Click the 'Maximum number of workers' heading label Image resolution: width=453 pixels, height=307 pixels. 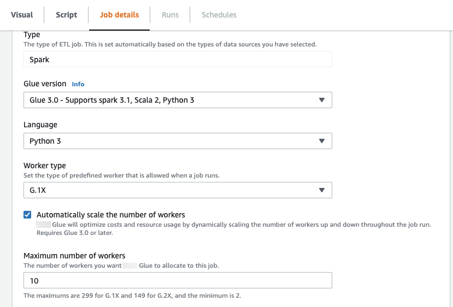click(74, 256)
